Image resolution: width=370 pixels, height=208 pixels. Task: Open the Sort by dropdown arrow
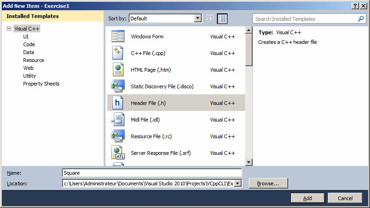[x=198, y=18]
